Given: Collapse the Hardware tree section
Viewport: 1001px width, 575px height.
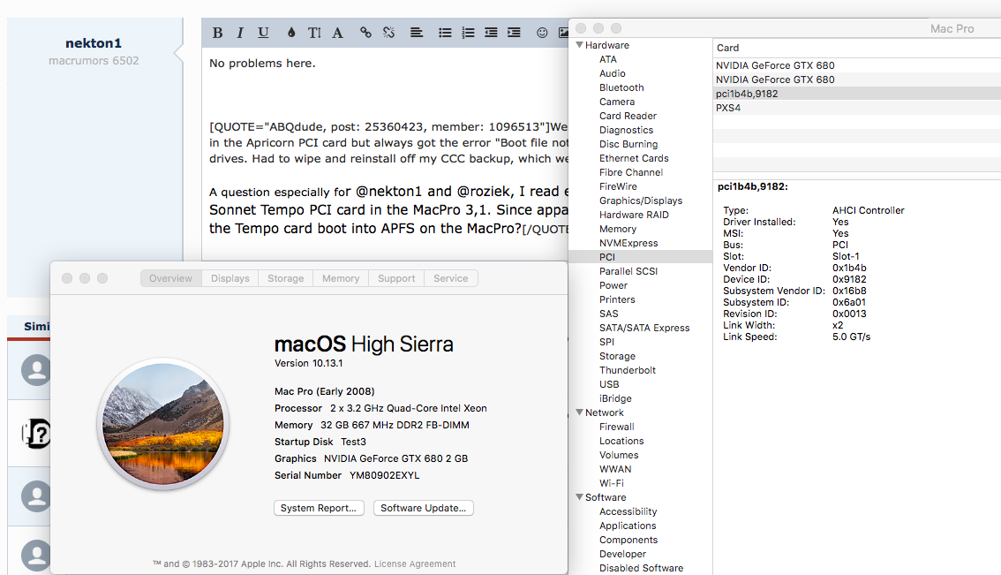Looking at the screenshot, I should tap(580, 45).
